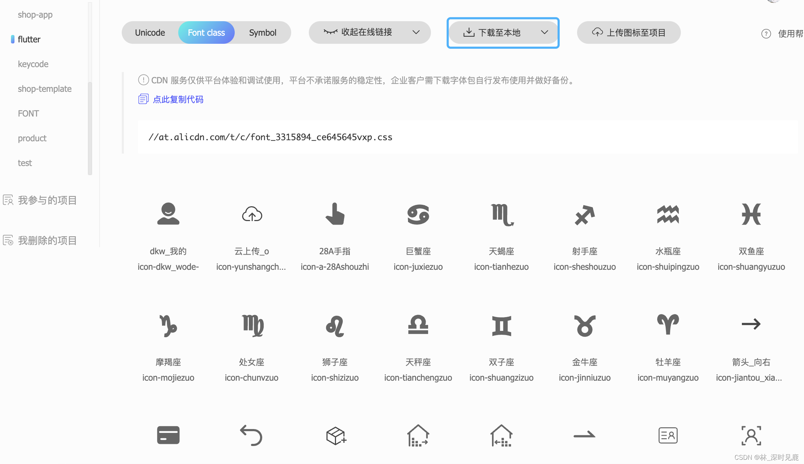The image size is (804, 464).
Task: Click the box with plus icon
Action: click(x=336, y=436)
